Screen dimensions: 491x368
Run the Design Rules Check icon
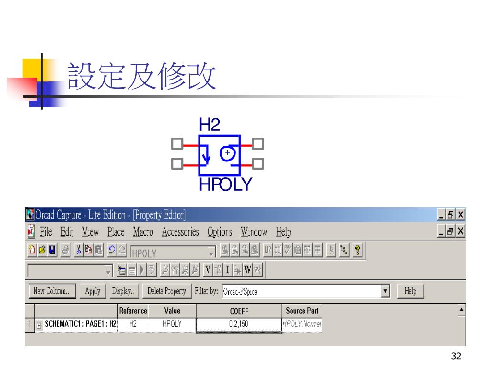tap(288, 250)
